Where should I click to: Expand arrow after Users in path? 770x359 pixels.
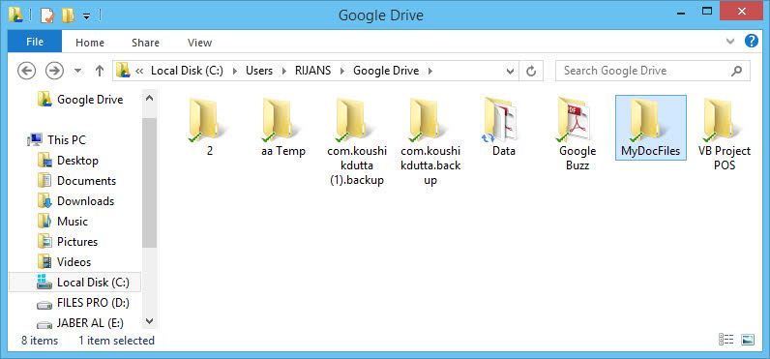click(x=283, y=72)
